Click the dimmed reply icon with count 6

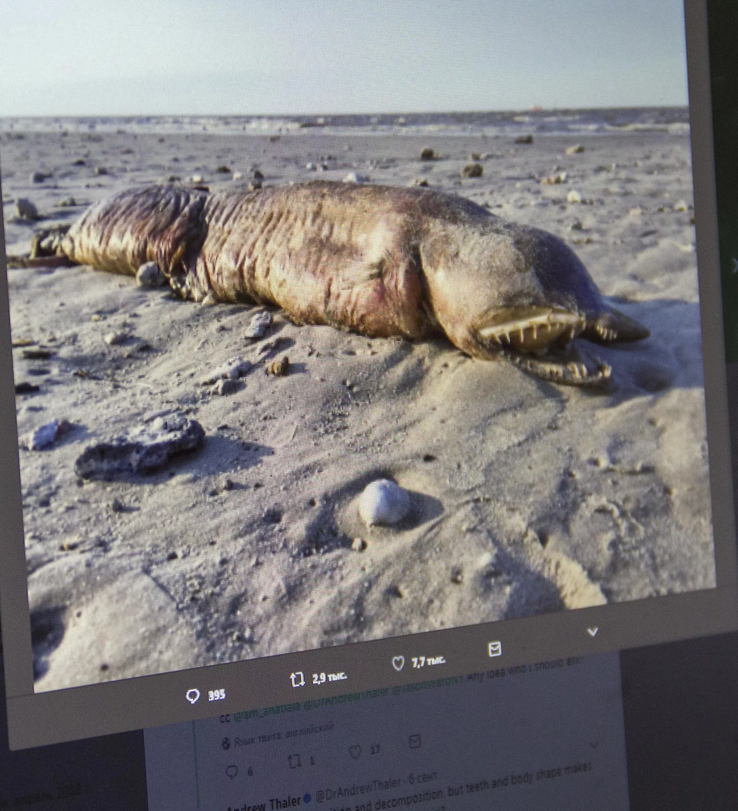click(232, 772)
